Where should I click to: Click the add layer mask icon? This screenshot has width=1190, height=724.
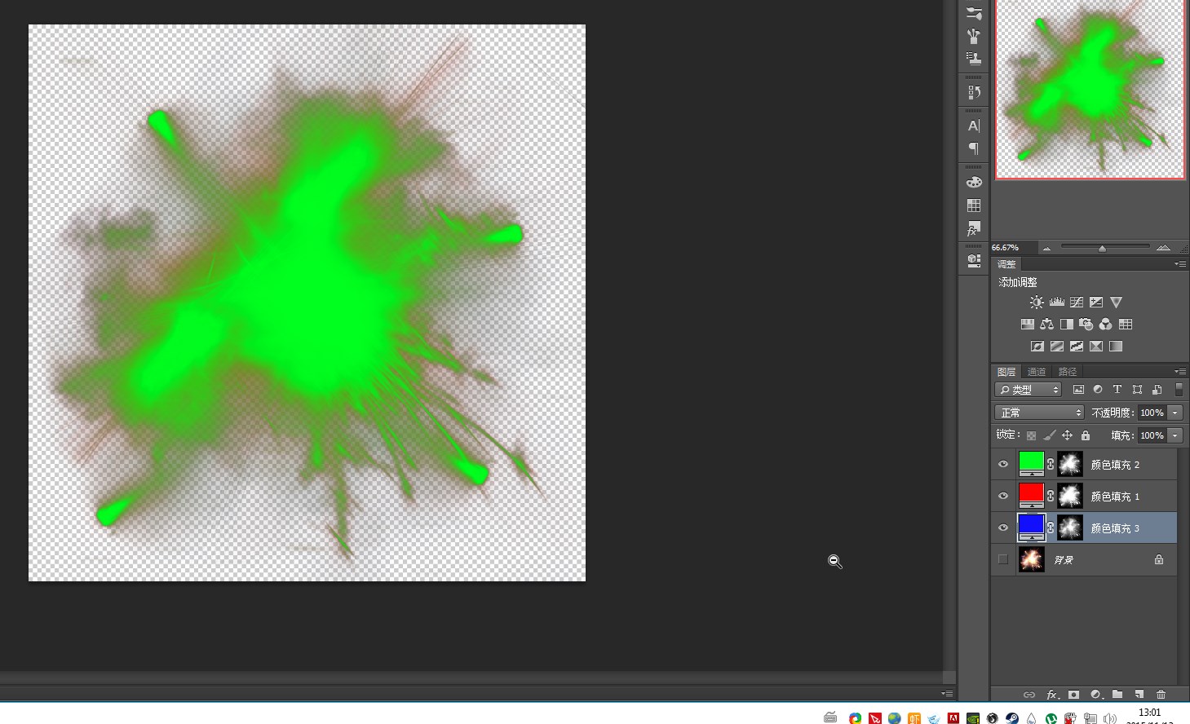[1074, 695]
